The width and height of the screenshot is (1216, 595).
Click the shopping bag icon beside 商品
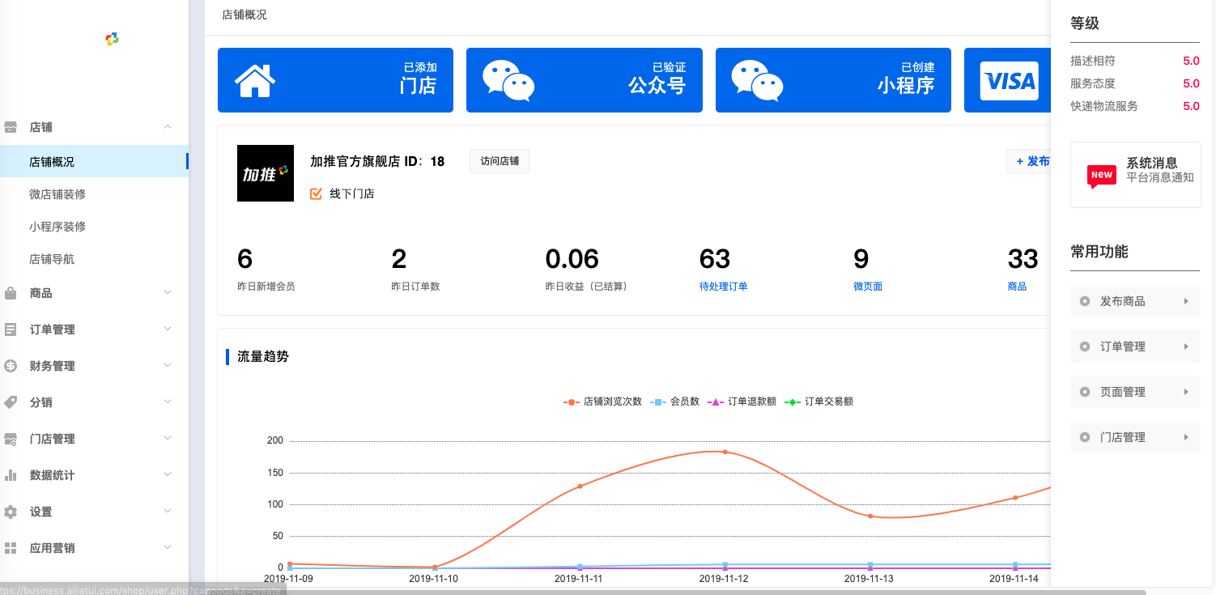[11, 293]
